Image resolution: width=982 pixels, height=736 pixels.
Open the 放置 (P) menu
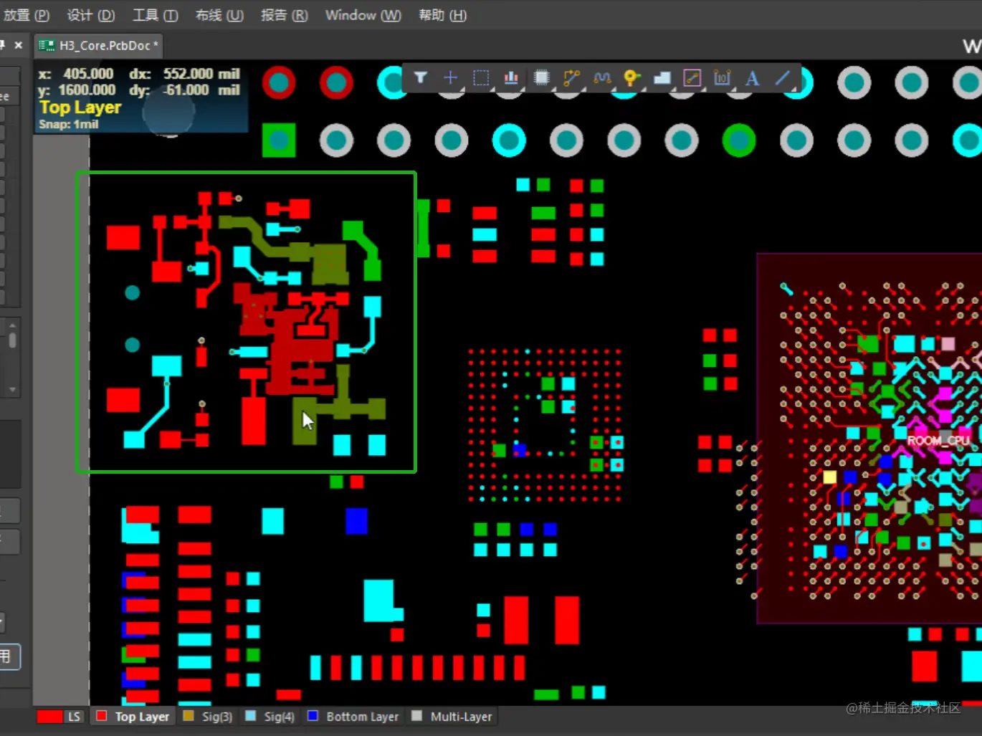tap(26, 15)
